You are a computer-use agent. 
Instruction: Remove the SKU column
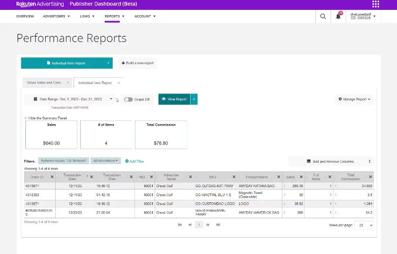(x=234, y=177)
